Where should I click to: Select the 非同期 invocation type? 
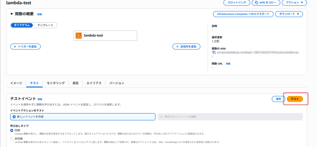(x=12, y=139)
